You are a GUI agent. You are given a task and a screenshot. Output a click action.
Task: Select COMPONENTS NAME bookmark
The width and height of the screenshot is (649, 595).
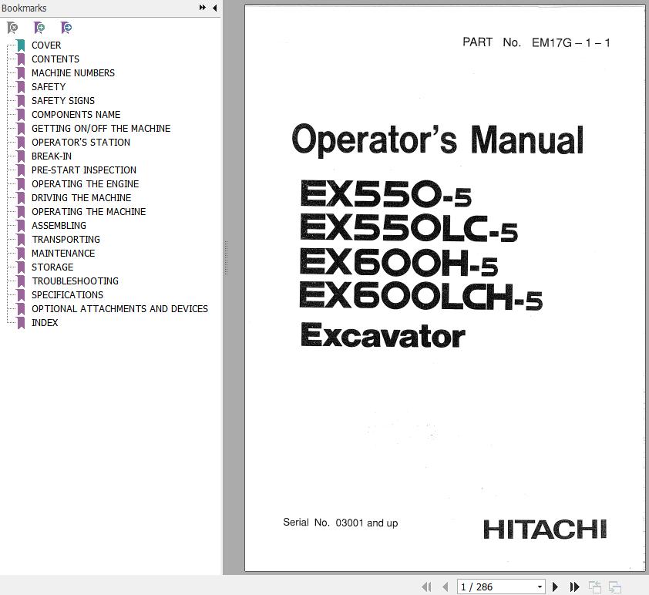(76, 115)
